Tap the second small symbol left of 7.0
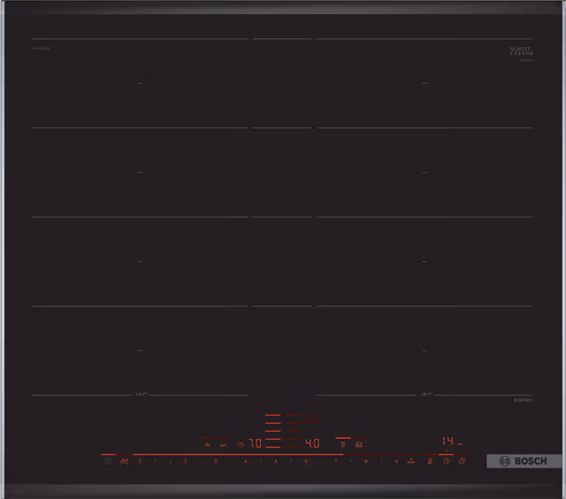Viewport: 566px width, 499px height. point(223,445)
